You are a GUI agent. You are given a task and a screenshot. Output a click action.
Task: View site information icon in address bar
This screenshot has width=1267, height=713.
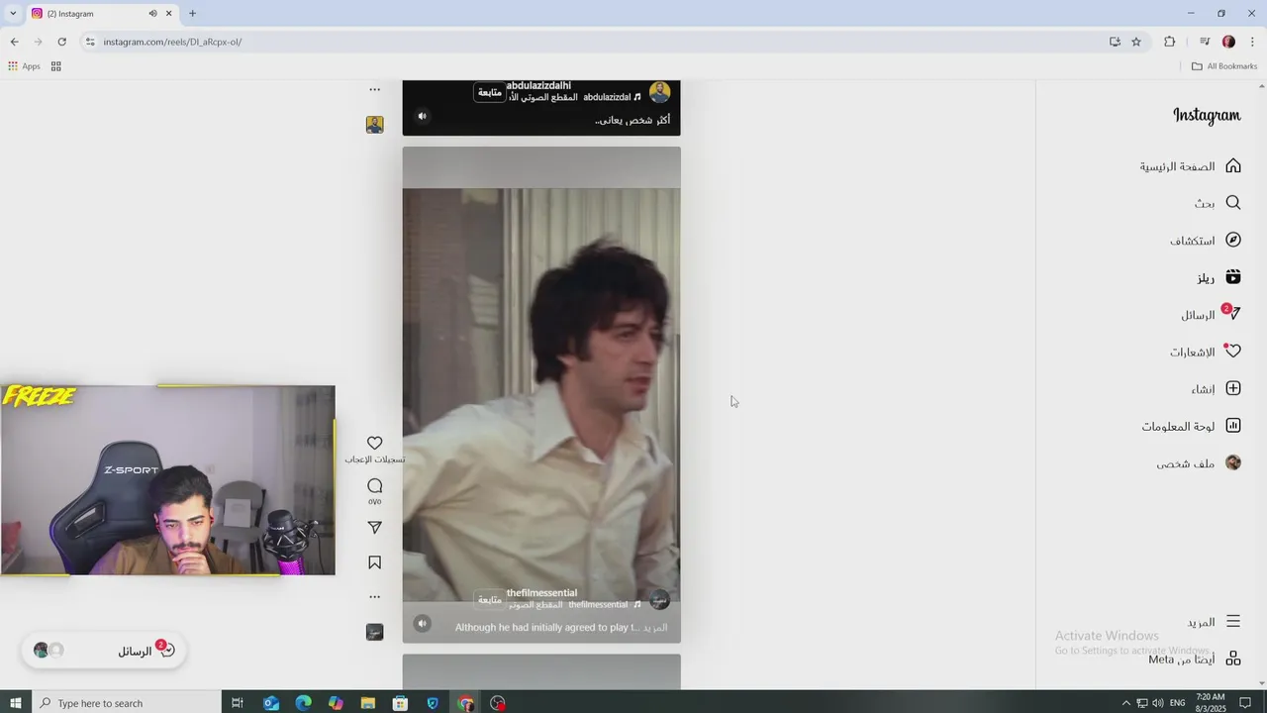click(89, 42)
